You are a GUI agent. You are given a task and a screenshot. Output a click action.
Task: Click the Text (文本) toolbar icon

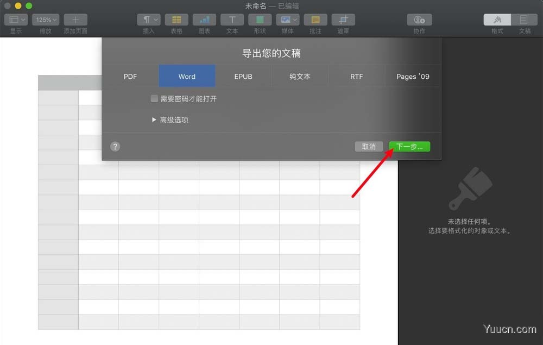(x=232, y=20)
